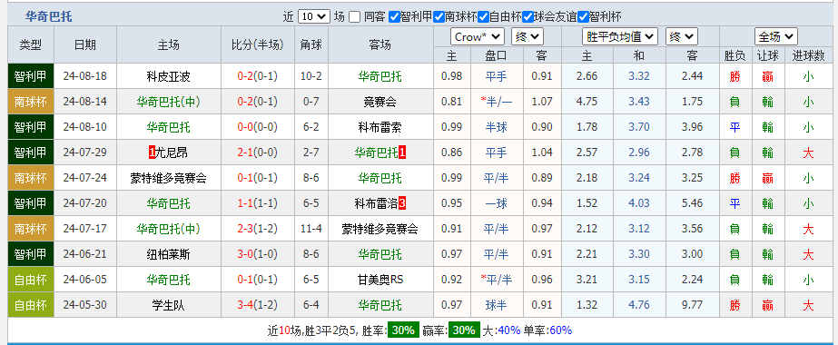838x345 pixels.
Task: Click handicap 球半 on 24-05-30 row
Action: pyautogui.click(x=496, y=305)
